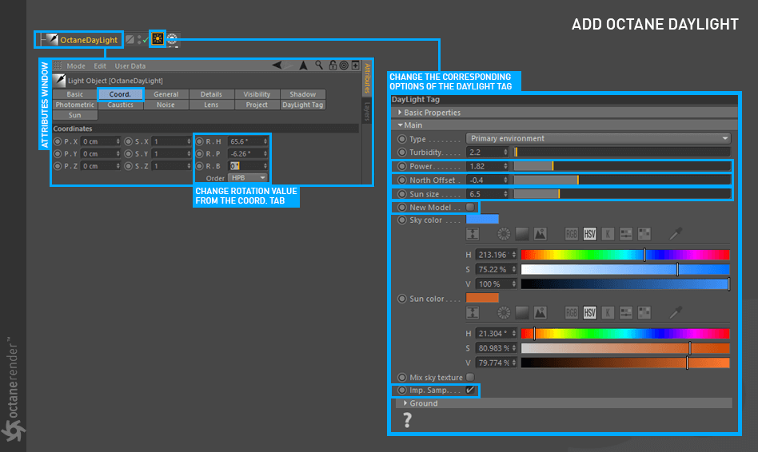Pick color from picture for Sky color
The width and height of the screenshot is (758, 452).
[x=540, y=234]
